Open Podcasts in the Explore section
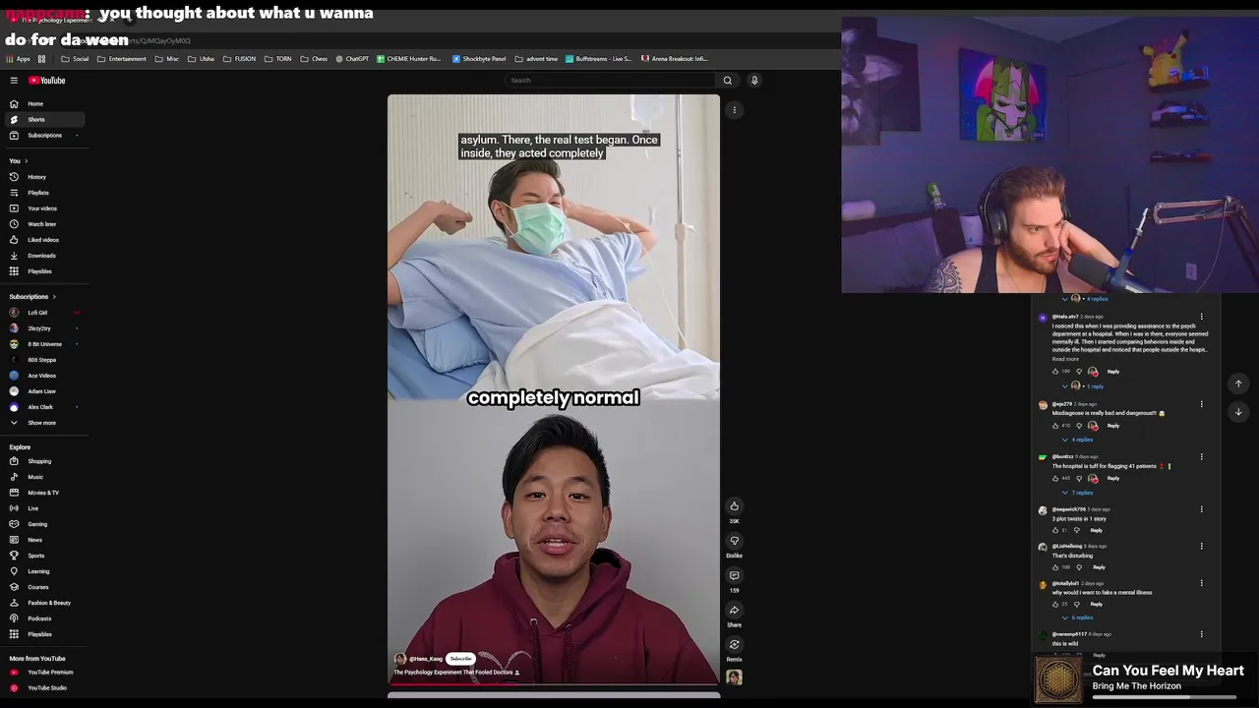The image size is (1259, 708). pos(43,619)
